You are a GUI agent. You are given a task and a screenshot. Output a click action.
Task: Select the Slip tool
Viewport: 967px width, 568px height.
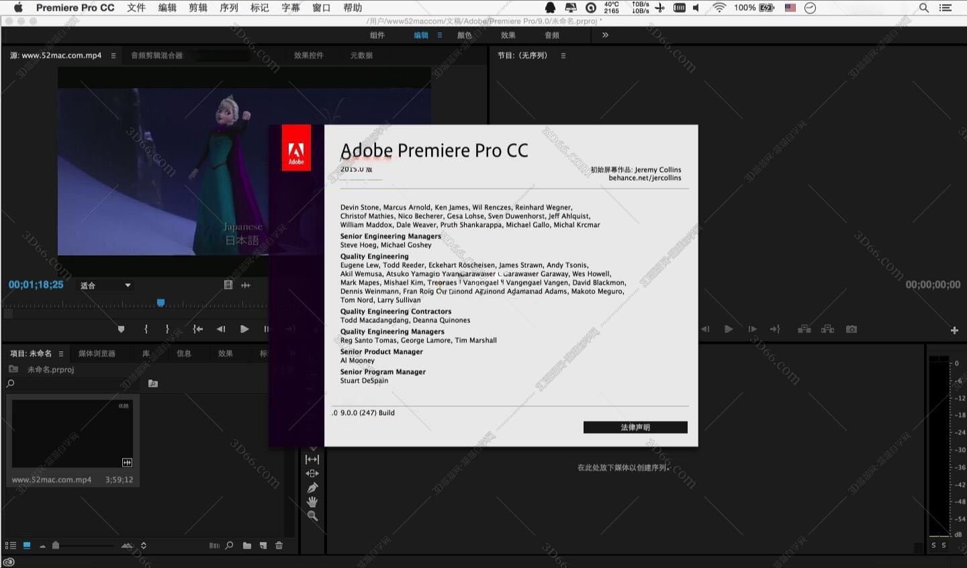312,459
